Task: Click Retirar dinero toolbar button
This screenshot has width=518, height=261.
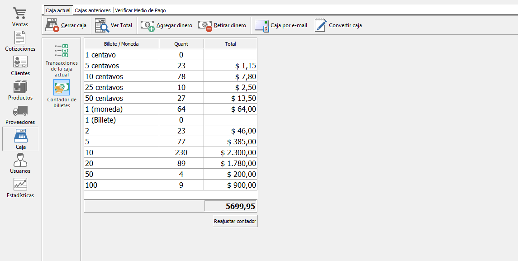Action: point(222,25)
